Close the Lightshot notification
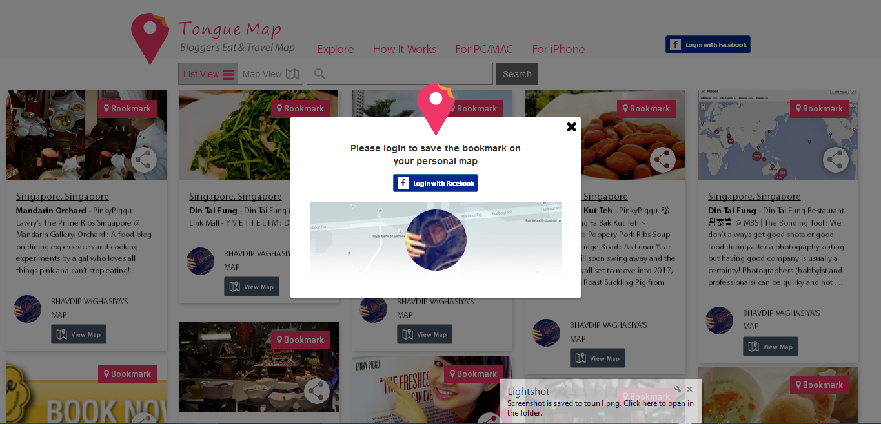Image resolution: width=881 pixels, height=424 pixels. [689, 389]
